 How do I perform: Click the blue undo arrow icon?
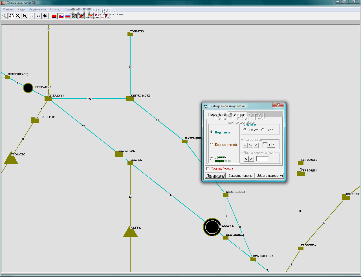tap(38, 16)
